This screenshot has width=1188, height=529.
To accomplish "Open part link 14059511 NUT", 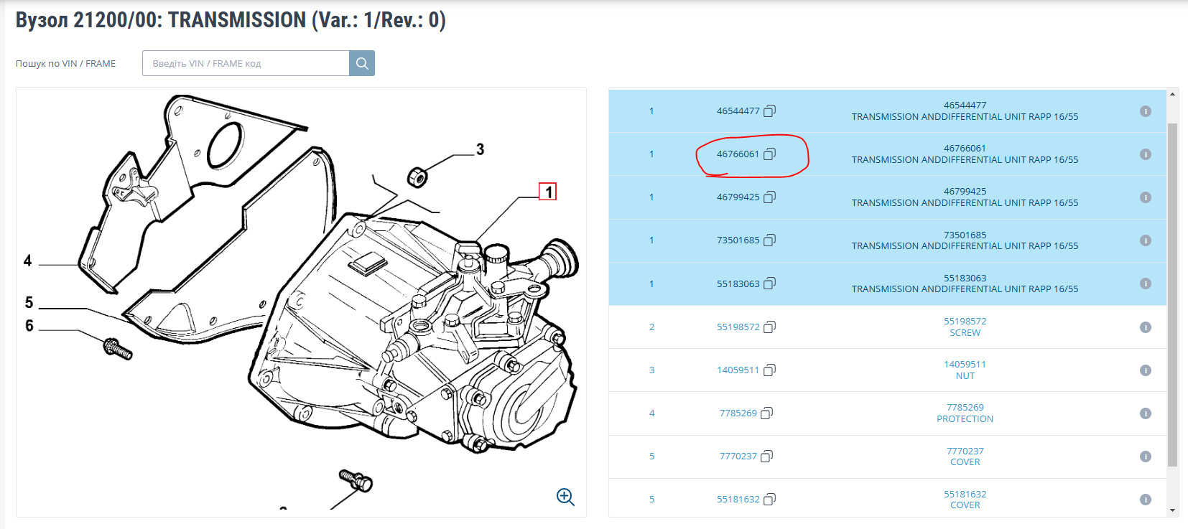I will tap(965, 370).
